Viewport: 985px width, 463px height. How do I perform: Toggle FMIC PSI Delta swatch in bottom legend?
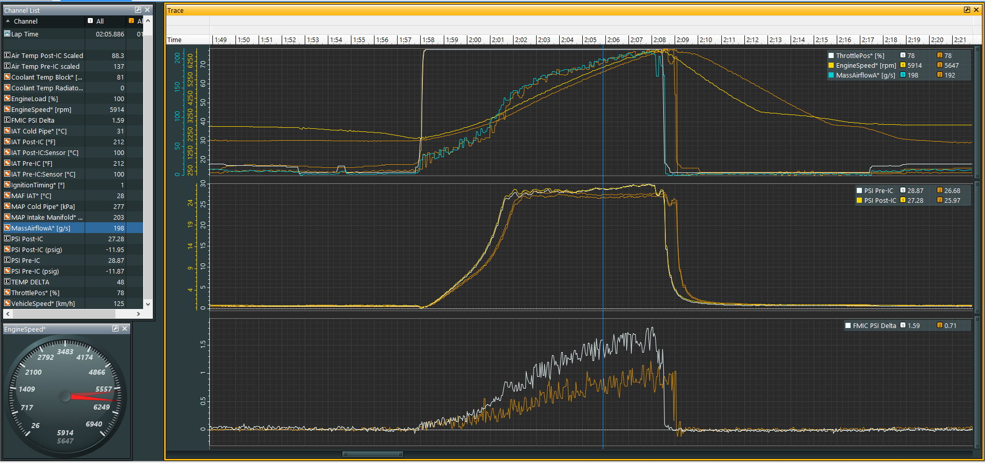(848, 325)
